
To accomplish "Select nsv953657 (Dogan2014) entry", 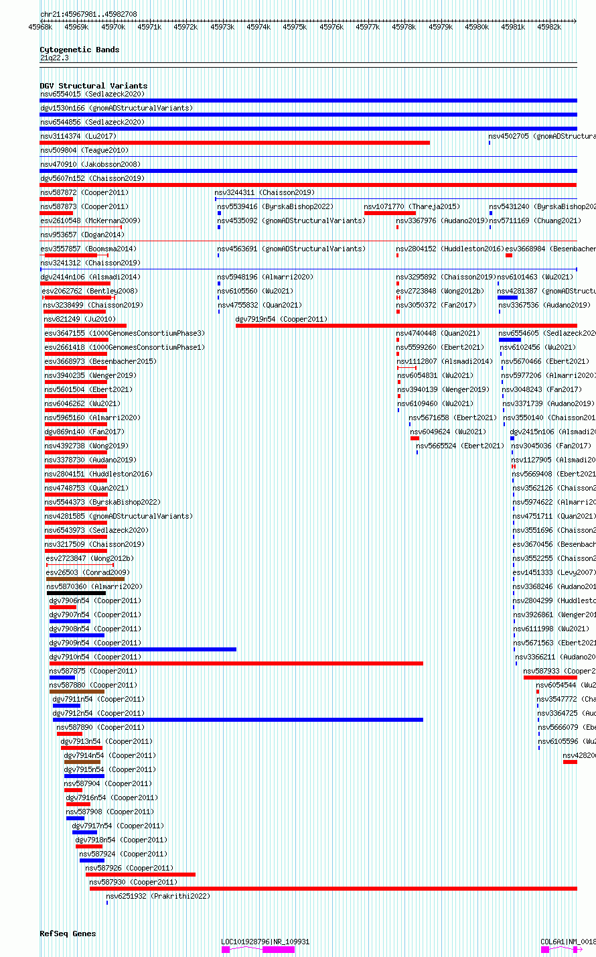I will tap(82, 235).
